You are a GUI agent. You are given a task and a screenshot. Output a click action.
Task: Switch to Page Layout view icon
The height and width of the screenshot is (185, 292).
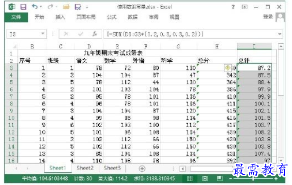click(x=205, y=179)
